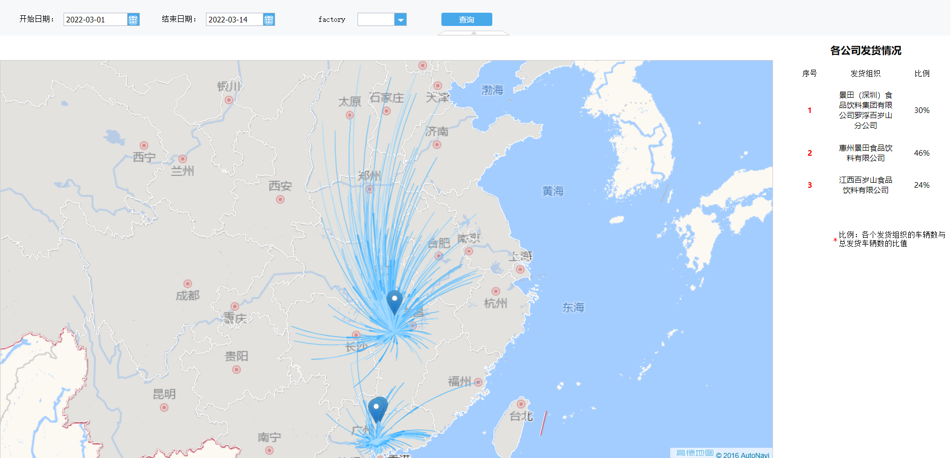
Task: Select the map pin marker near Guangzhou
Action: 377,410
